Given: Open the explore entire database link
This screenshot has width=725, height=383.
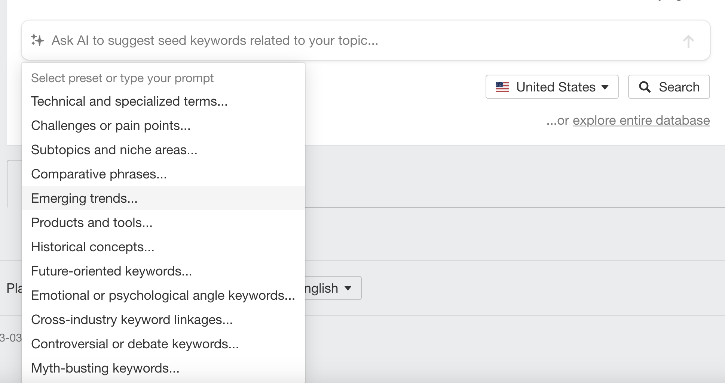Looking at the screenshot, I should (641, 120).
